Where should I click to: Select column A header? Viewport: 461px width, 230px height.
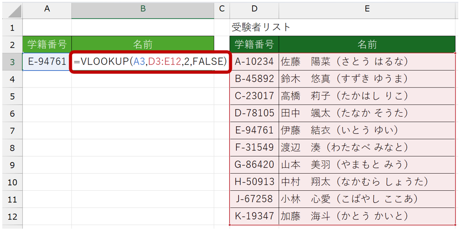coord(47,9)
